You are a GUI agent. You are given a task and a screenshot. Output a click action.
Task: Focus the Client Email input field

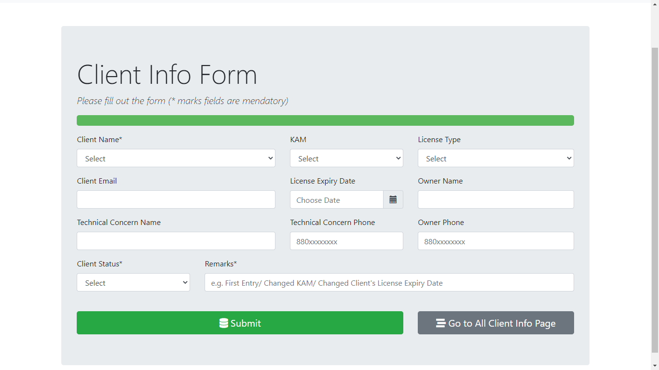pos(176,199)
